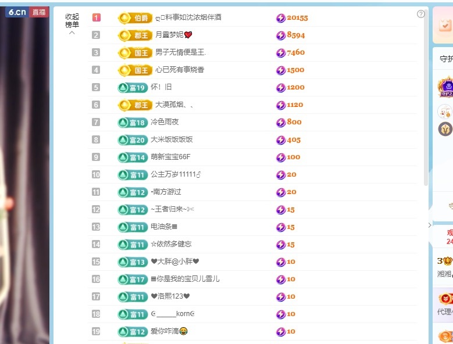The image size is (453, 344).
Task: Select user 冷色雨夜 in the ranking
Action: (165, 123)
